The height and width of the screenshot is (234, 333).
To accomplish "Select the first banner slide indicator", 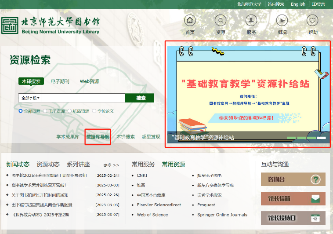I will coord(291,138).
